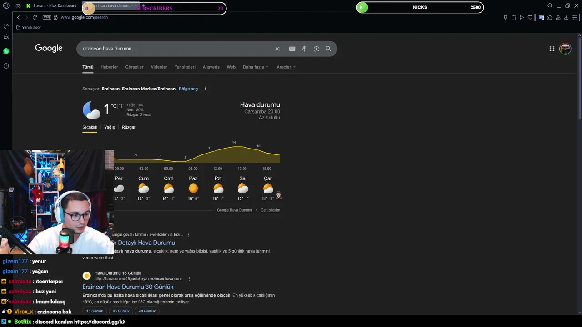582x327 pixels.
Task: Switch to the Videolar tab
Action: coord(159,67)
